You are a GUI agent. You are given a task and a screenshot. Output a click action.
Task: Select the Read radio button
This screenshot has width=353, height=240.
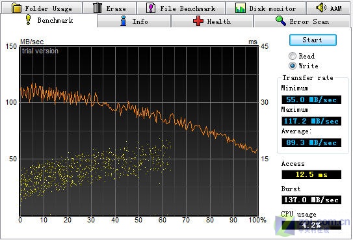[293, 56]
